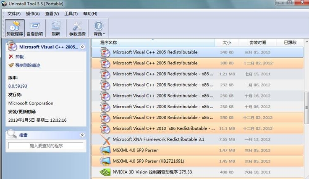Click icon of 300 KB VC++ 2005 row

[105, 63]
